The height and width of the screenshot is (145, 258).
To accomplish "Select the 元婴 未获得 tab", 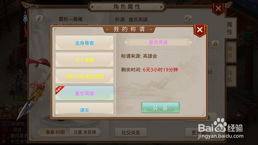I will [85, 132].
